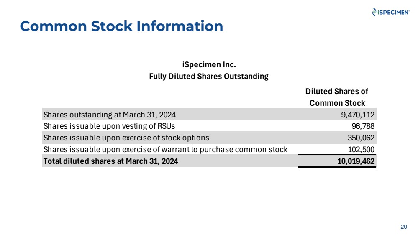
Task: Click the iSPECIMEN wordmark text
Action: tap(393, 12)
